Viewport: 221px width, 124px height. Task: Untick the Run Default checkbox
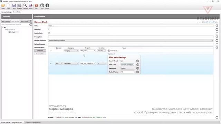pyautogui.click(x=49, y=33)
